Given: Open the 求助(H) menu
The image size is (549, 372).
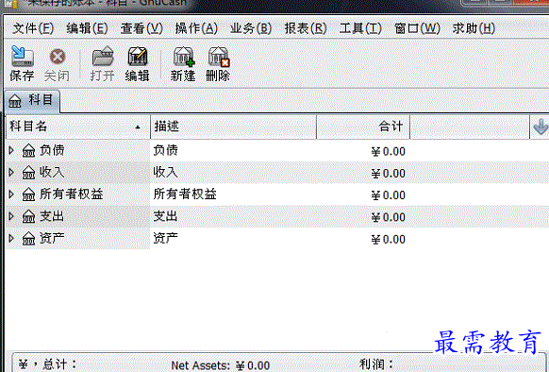Looking at the screenshot, I should pyautogui.click(x=474, y=28).
